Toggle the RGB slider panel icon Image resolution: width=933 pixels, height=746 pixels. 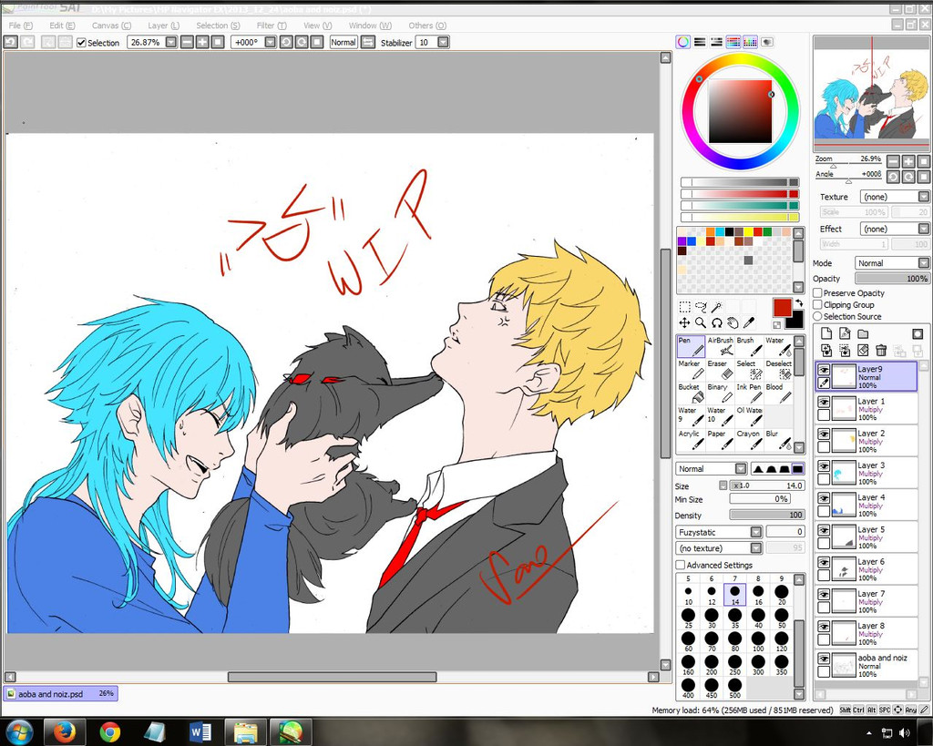700,42
